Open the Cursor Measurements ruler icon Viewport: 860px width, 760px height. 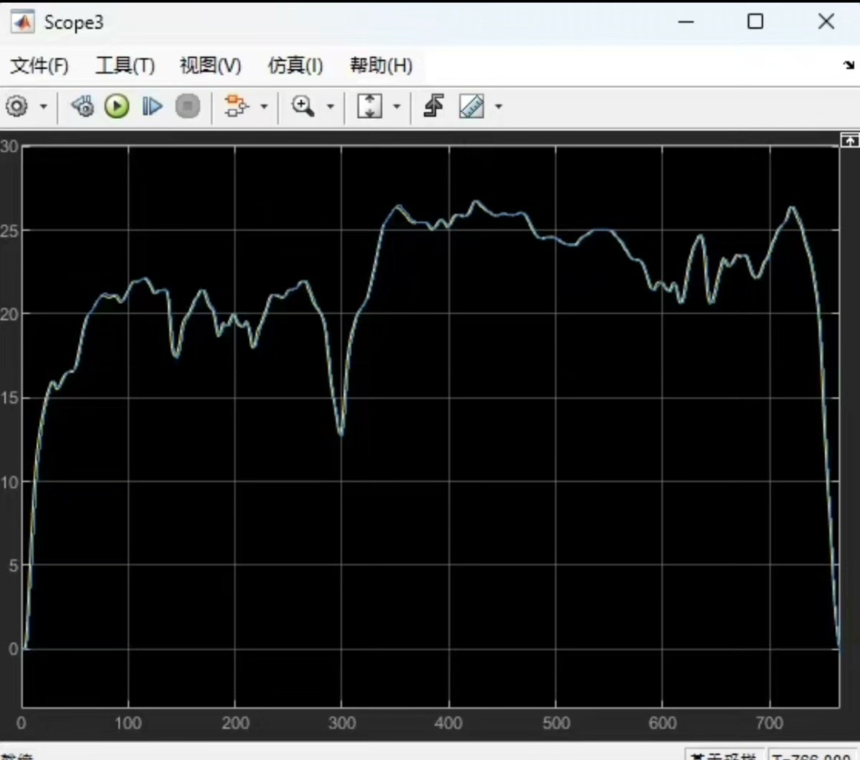click(x=471, y=106)
